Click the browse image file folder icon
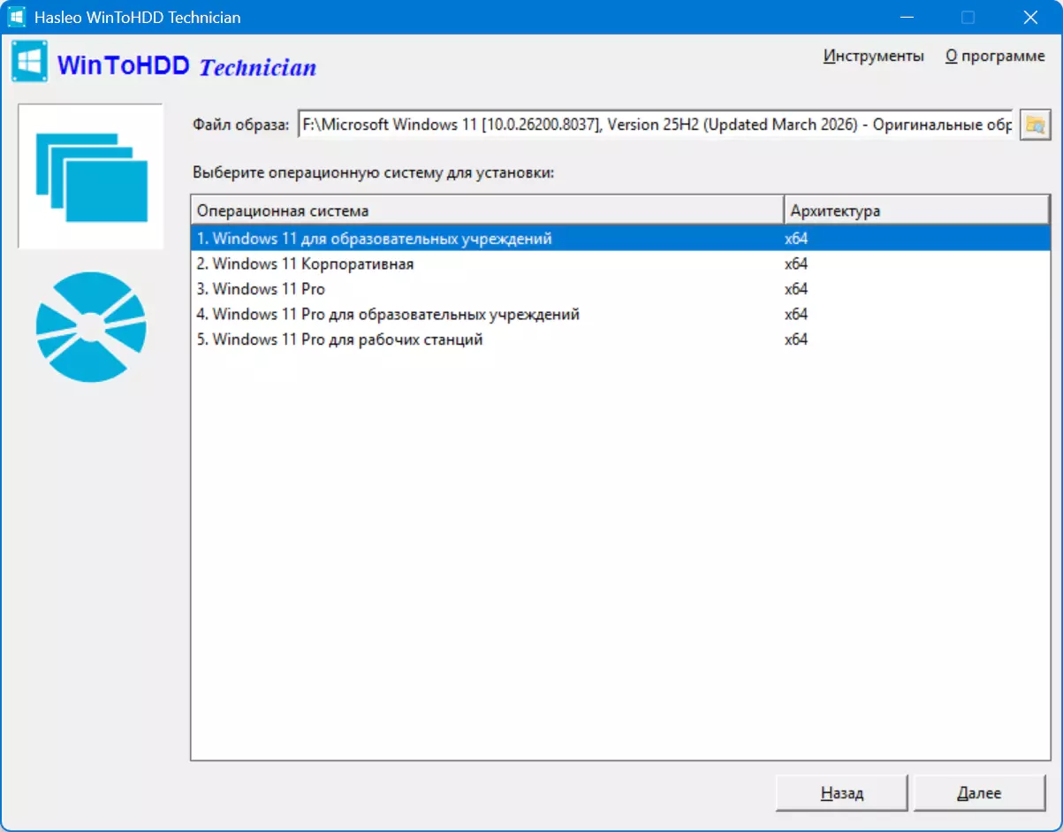The height and width of the screenshot is (832, 1063). [1035, 125]
